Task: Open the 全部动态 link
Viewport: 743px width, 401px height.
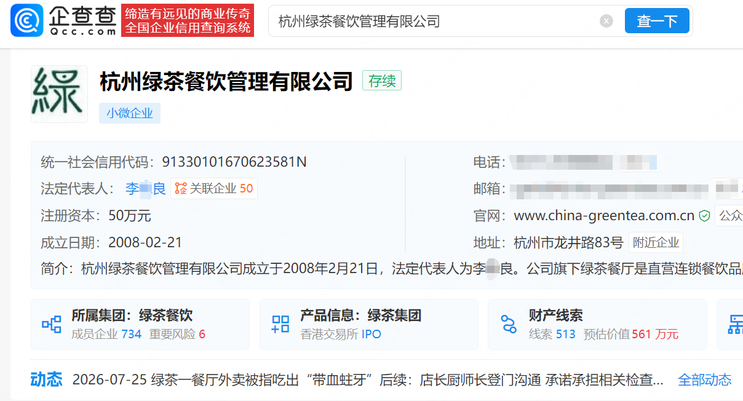Action: [x=705, y=379]
